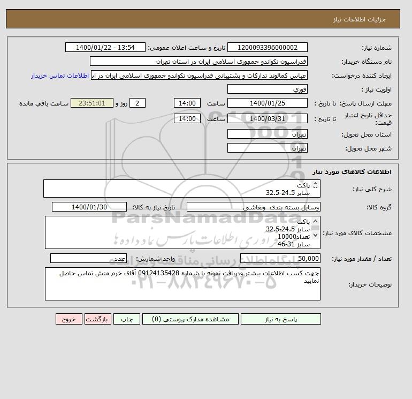Click the تاریخ نیاز به کالا field 1400/01/30
Viewport: 412px width, 399px height.
tap(89, 207)
